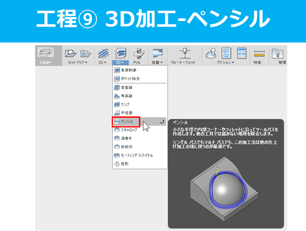Viewport: 306px width, 231px height.
Task: Expand the セットアップ dropdown label
Action: click(78, 62)
